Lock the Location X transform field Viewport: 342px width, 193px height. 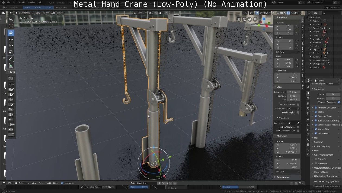pos(297,26)
